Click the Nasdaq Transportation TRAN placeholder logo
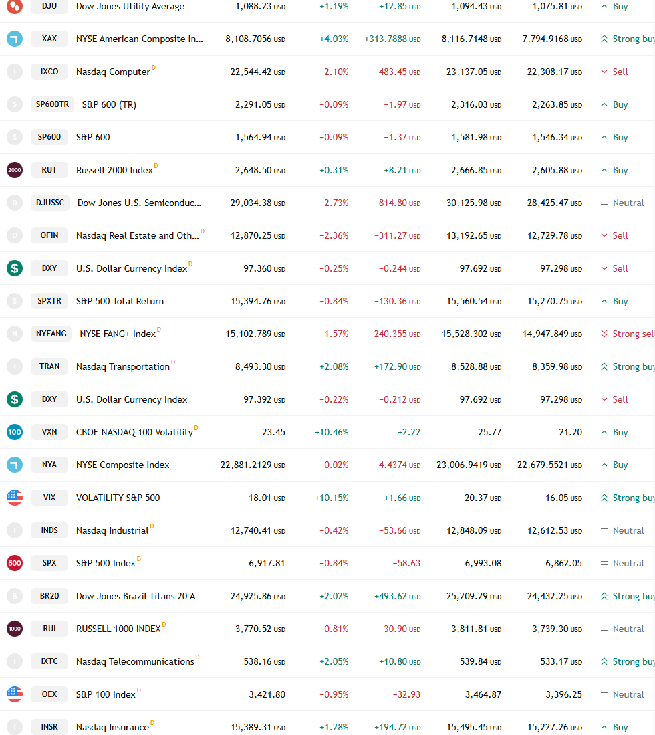Screen dimensions: 655x735 [x=15, y=366]
